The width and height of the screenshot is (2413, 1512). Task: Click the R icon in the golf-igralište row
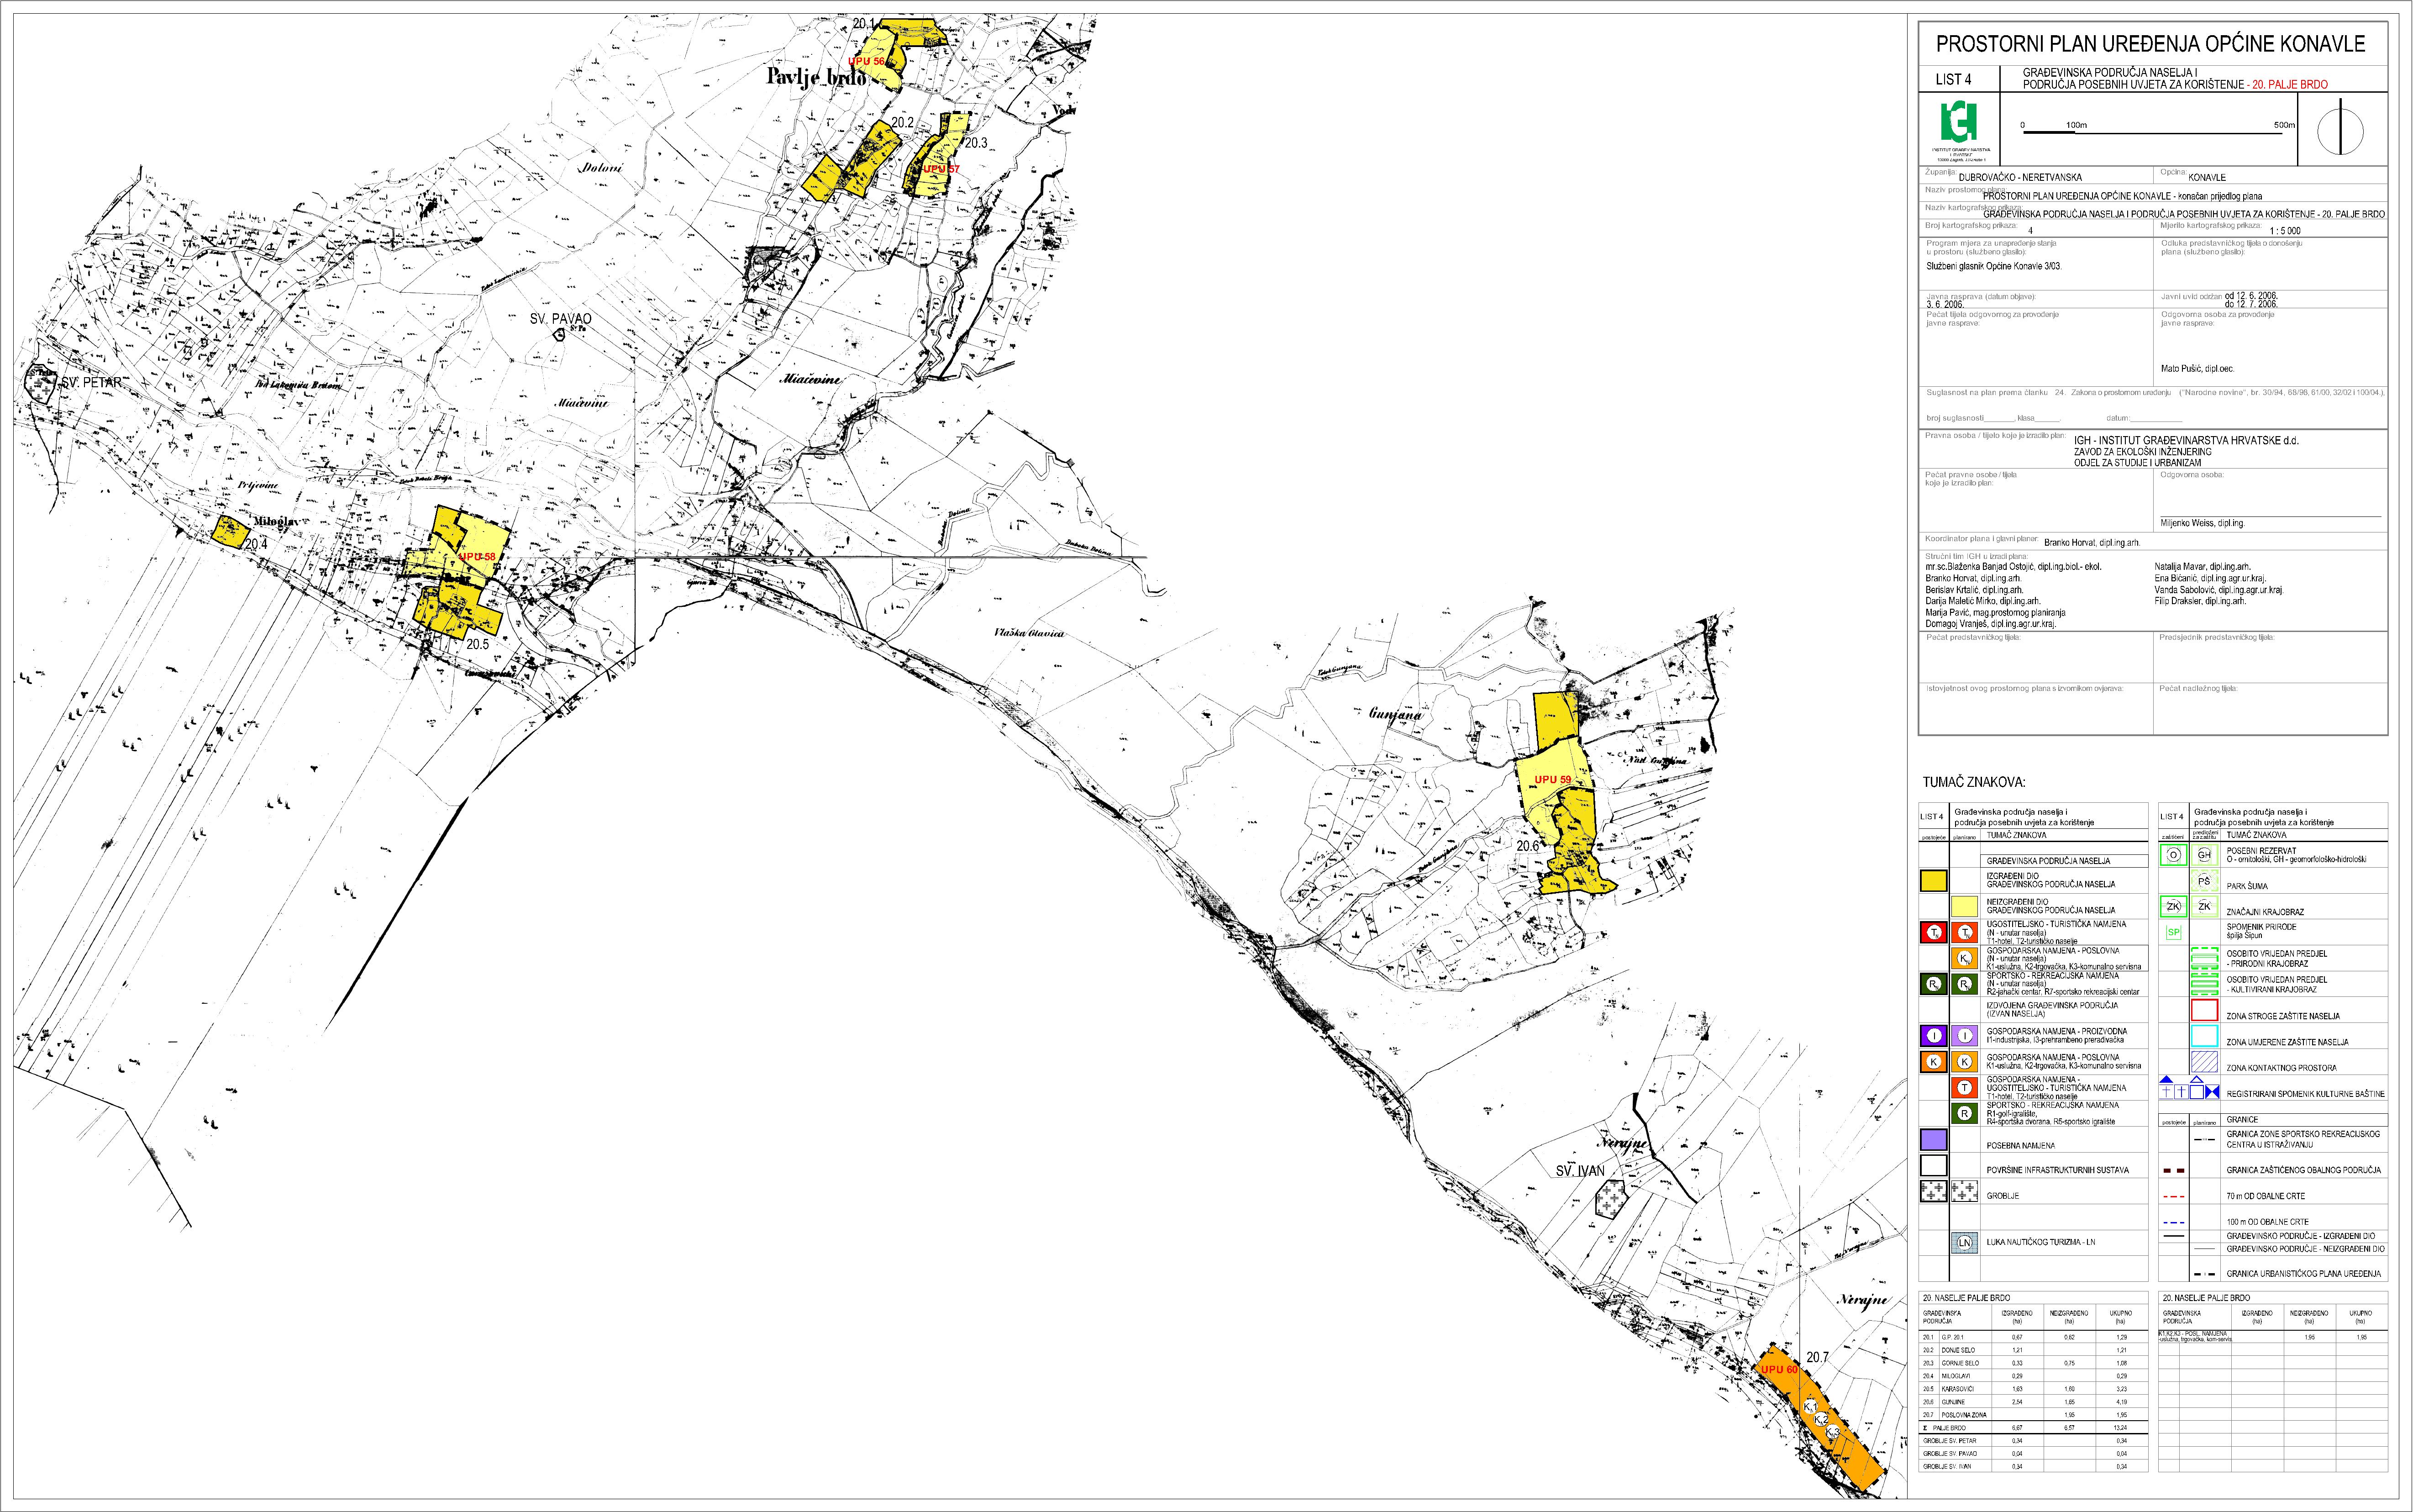point(1965,1114)
